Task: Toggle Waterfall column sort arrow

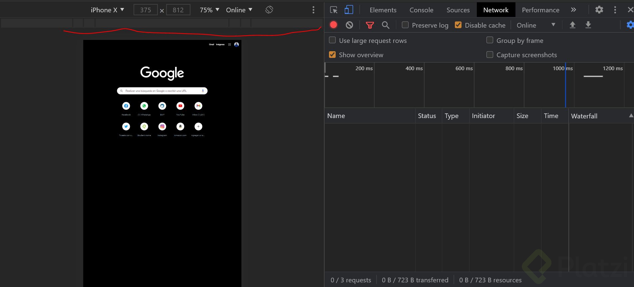Action: click(x=631, y=116)
